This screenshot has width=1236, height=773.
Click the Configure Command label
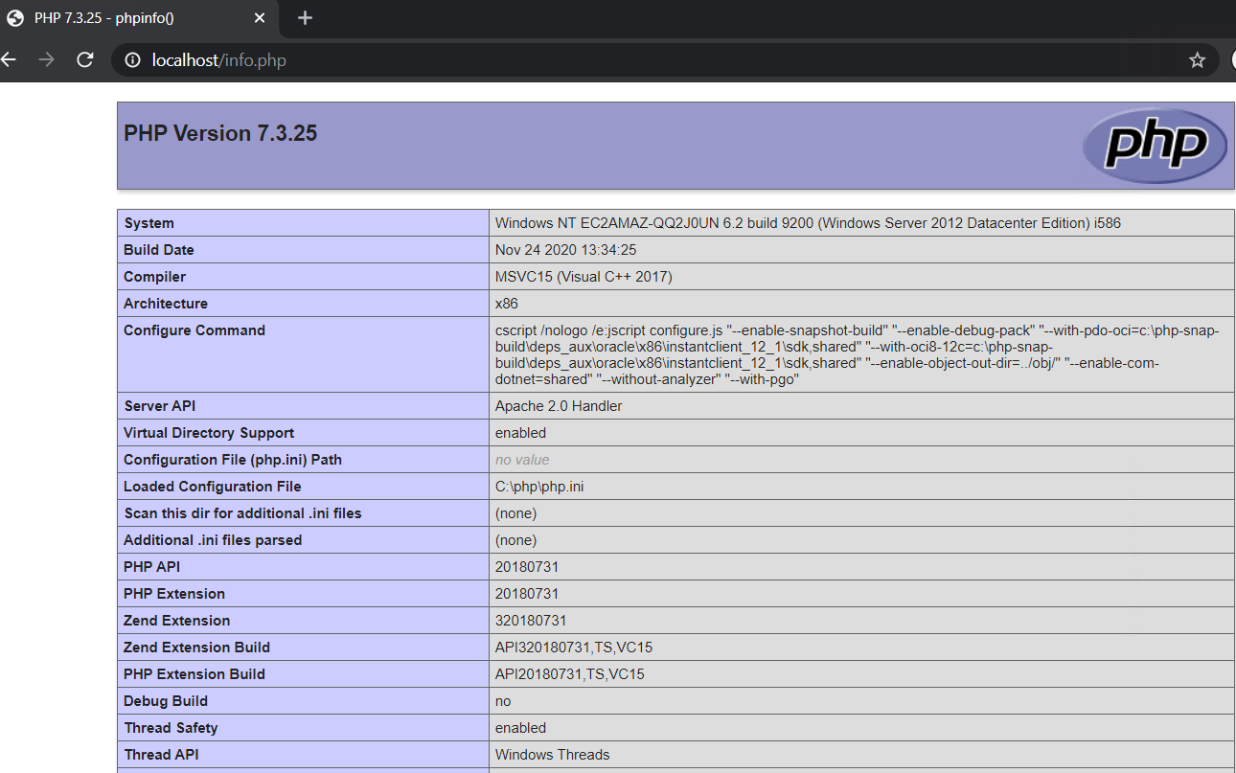tap(195, 330)
